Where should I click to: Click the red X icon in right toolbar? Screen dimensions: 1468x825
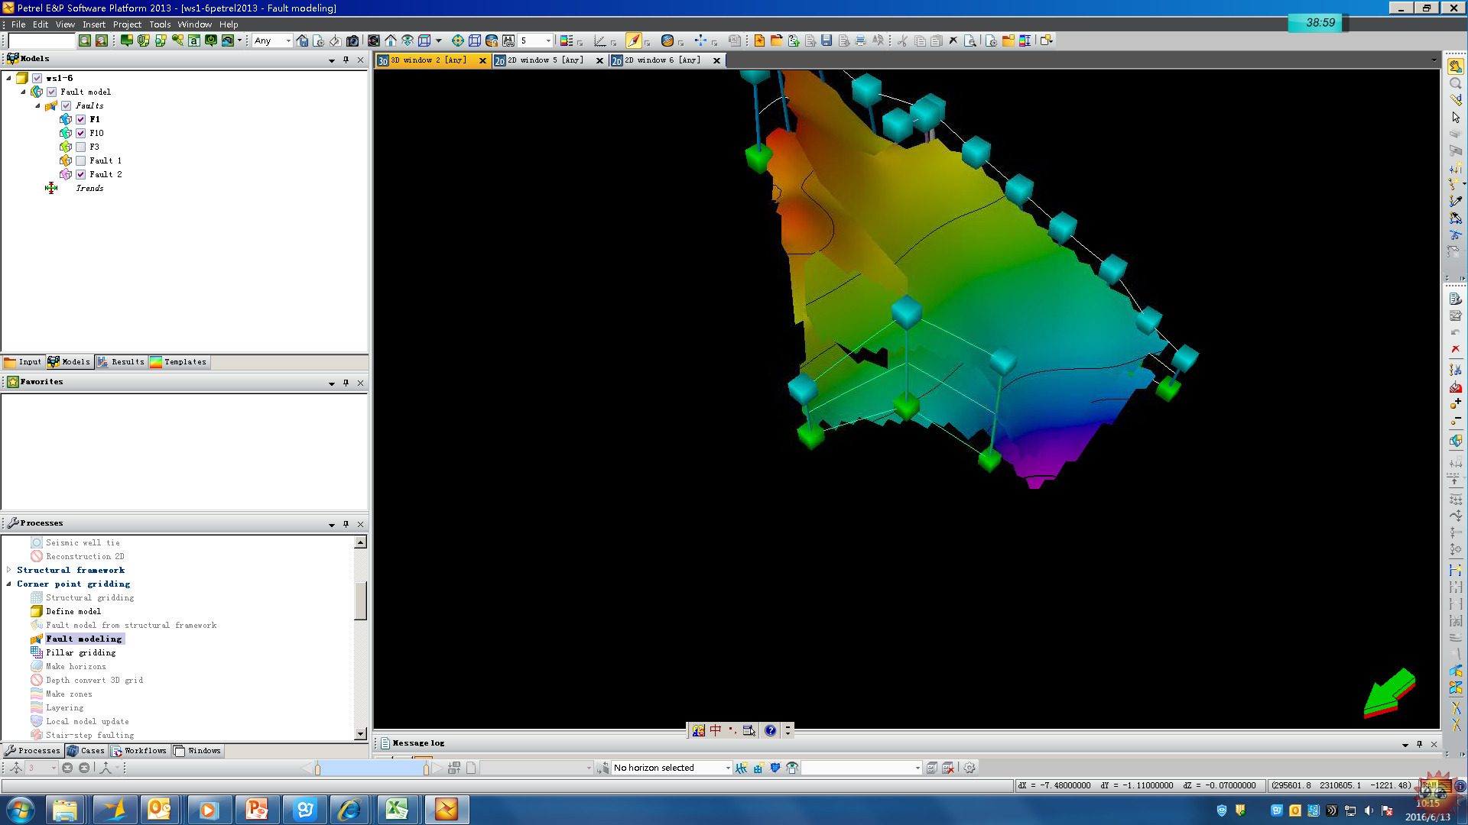(1456, 349)
